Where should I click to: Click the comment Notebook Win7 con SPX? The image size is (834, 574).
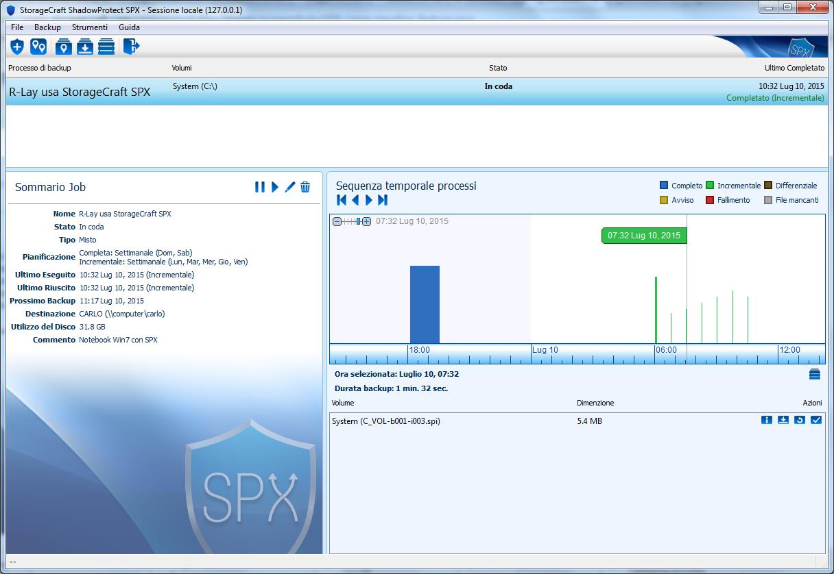tap(118, 340)
